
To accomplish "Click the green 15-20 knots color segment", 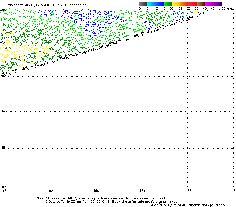I will [x=168, y=4].
